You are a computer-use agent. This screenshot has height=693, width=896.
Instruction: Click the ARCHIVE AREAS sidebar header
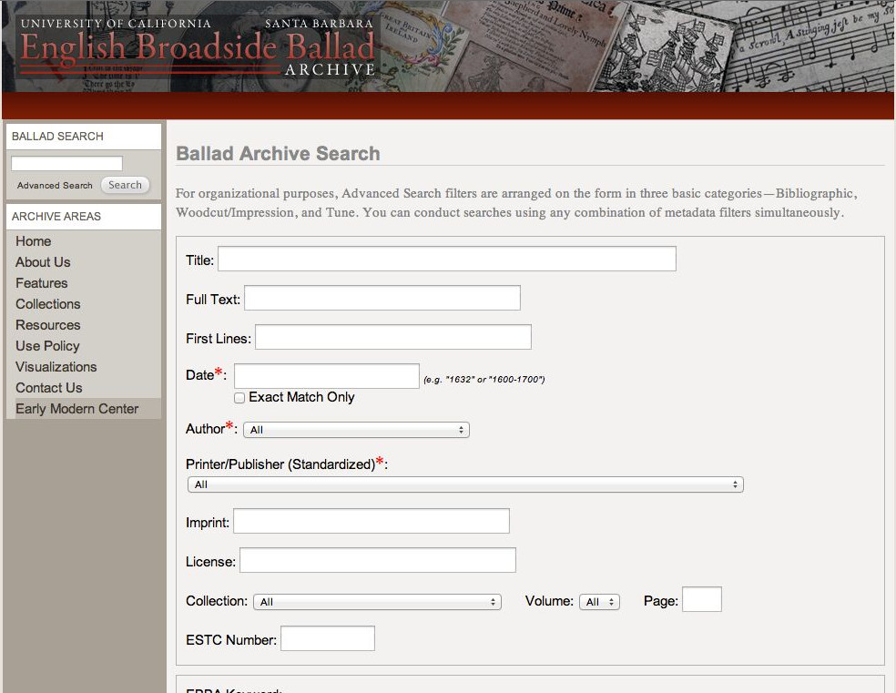(84, 217)
